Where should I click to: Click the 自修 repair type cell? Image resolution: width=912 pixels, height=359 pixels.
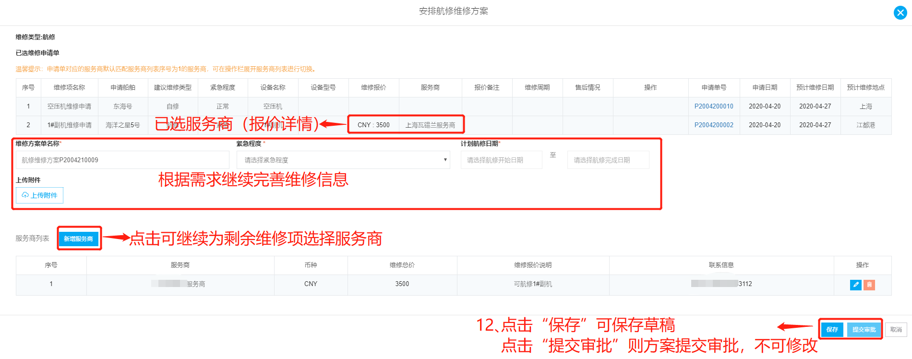coord(173,107)
